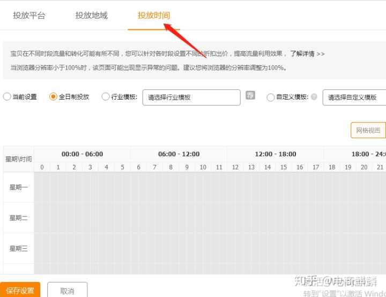Click hour 17 column header
Viewport: 386px width, 297px height.
(x=316, y=167)
